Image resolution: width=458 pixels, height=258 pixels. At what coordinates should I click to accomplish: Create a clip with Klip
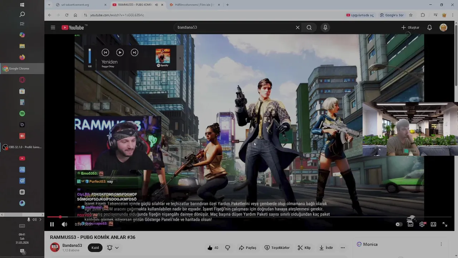point(304,248)
